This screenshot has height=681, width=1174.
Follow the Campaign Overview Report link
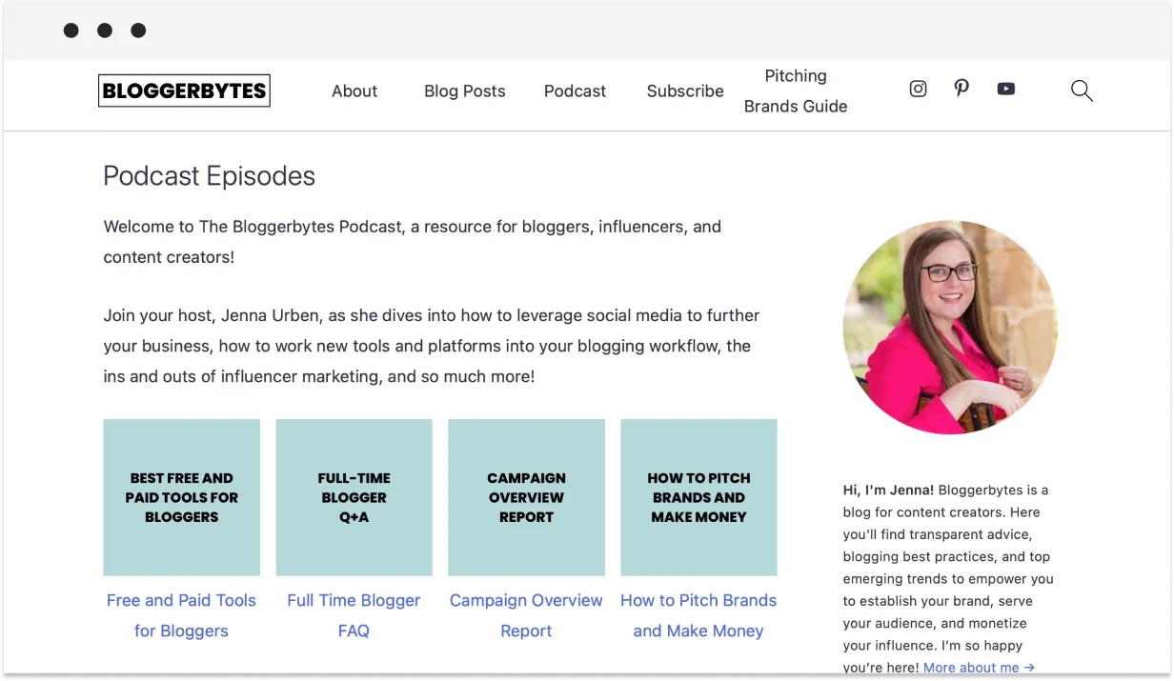coord(526,615)
